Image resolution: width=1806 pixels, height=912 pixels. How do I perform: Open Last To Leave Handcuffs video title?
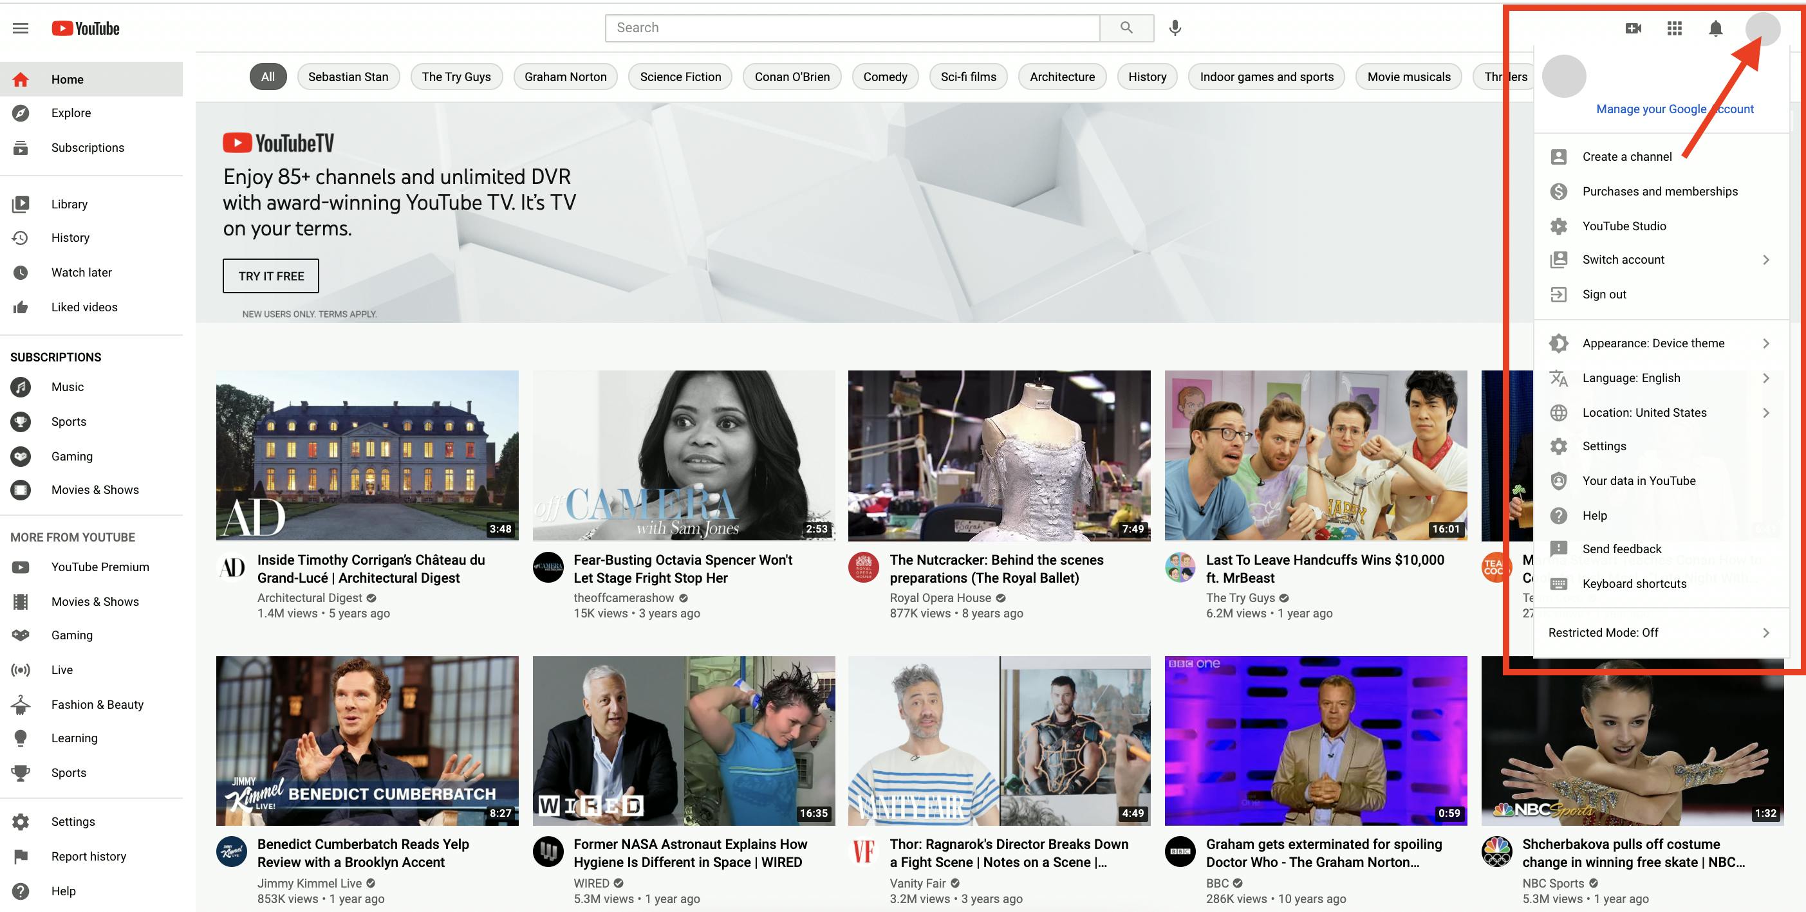tap(1325, 569)
